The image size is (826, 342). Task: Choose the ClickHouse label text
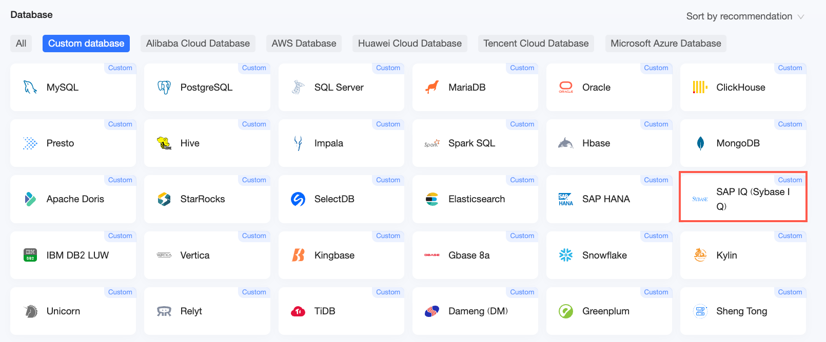[x=741, y=88]
